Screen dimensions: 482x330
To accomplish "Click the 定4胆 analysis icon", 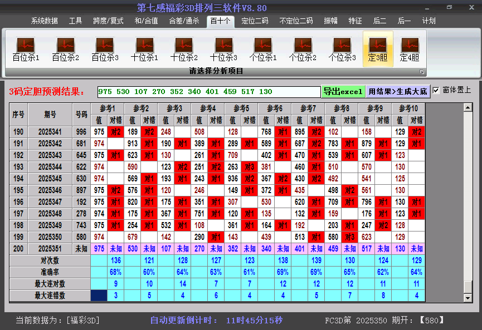I will 410,49.
